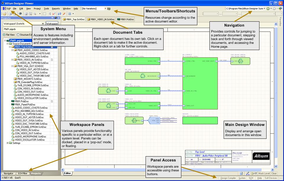Click the Workspace button
Image resolution: width=284 pixels, height=181 pixels.
[52, 24]
